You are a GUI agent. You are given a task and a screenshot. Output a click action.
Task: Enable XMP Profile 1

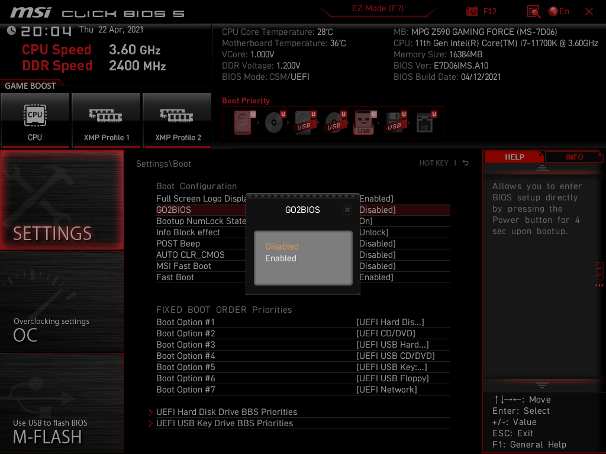[x=107, y=120]
